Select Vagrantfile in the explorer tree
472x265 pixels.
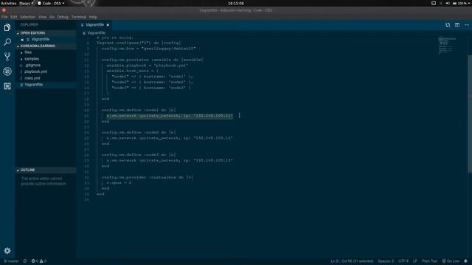coord(46,85)
